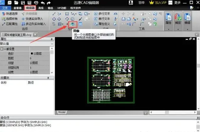
Task: Click the Attribute Definition (属性定义) tool
Action: pos(103,24)
